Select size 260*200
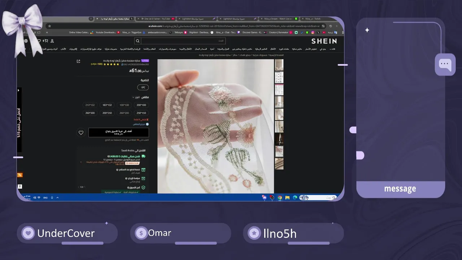This screenshot has width=462, height=260. (124, 113)
